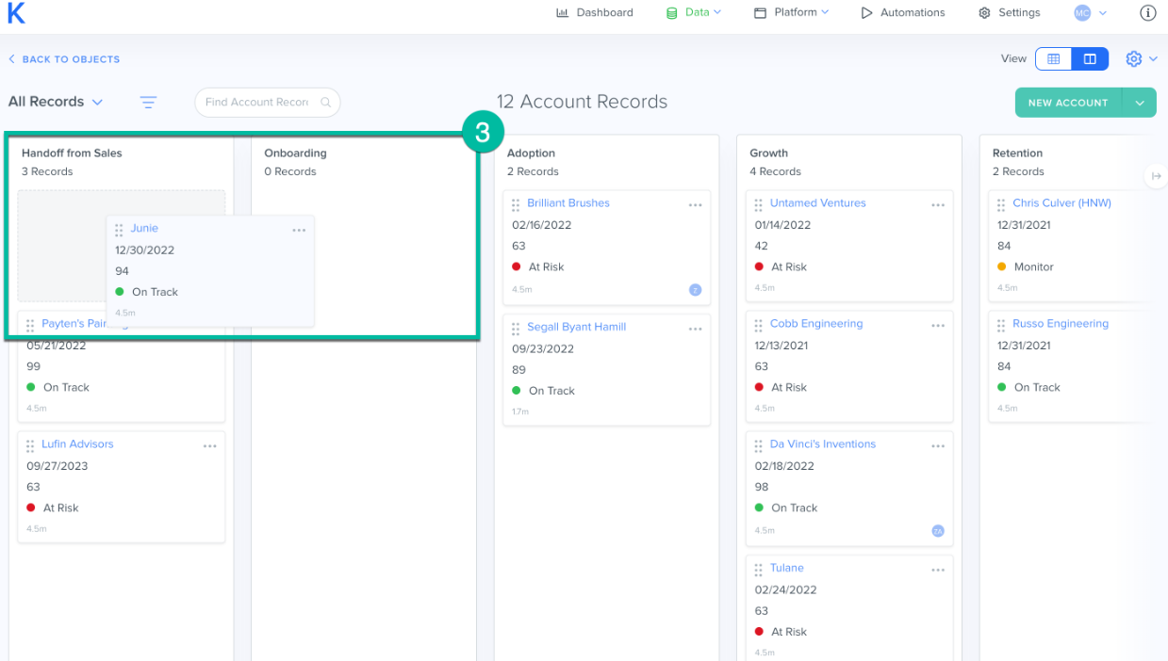The width and height of the screenshot is (1168, 661).
Task: Open the view settings gear dropdown
Action: point(1142,58)
